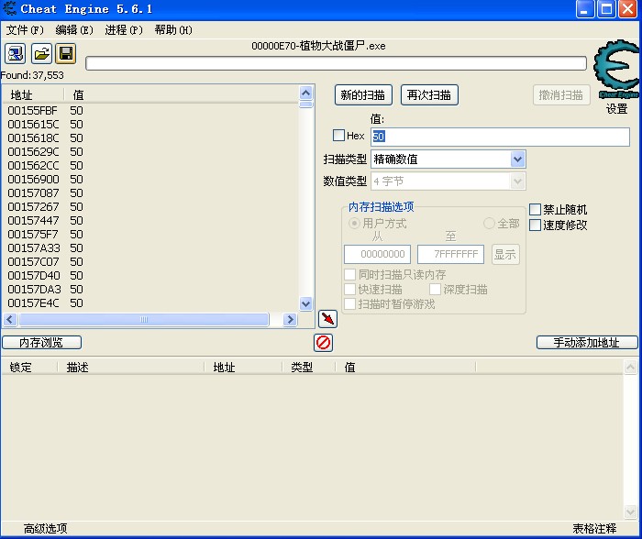Screen dimensions: 642x539
Task: Open 帮助(H) menu
Action: point(173,30)
